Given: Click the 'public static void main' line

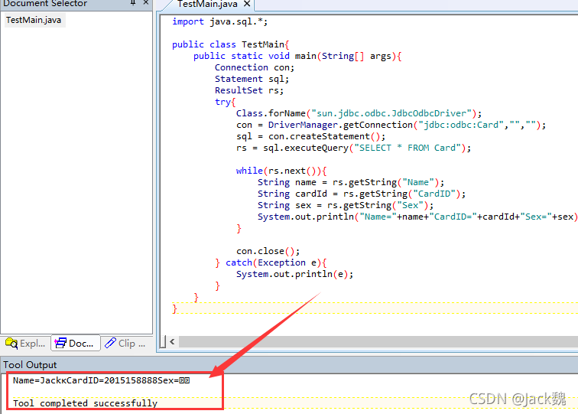Looking at the screenshot, I should point(297,56).
